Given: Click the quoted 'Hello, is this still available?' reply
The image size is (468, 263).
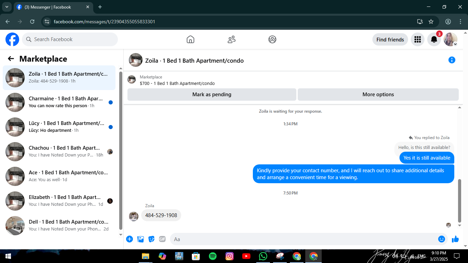Looking at the screenshot, I should (424, 147).
